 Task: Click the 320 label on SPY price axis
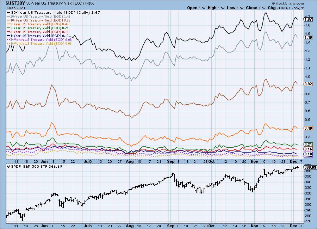[x=308, y=193]
